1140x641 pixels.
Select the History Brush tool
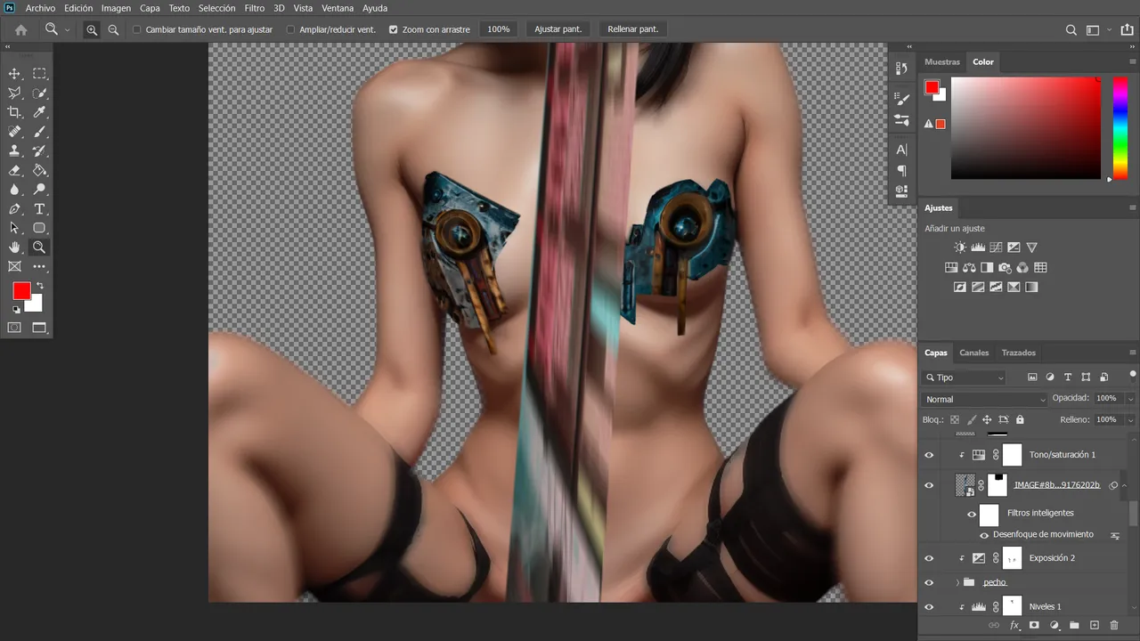(39, 151)
